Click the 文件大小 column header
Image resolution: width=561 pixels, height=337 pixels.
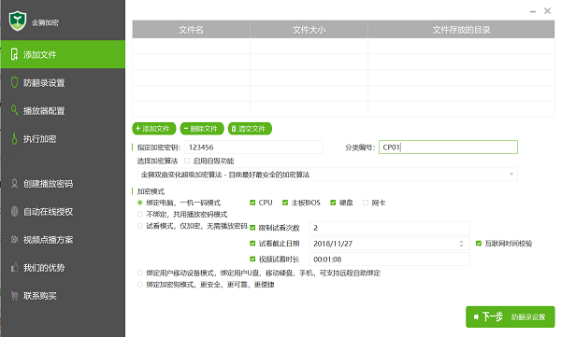click(309, 30)
